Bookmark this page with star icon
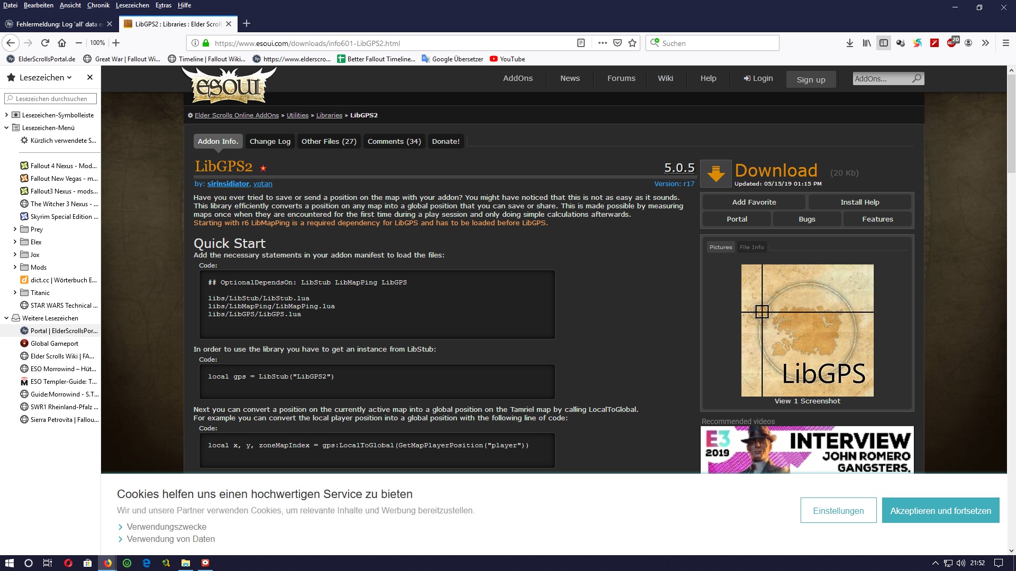Image resolution: width=1016 pixels, height=571 pixels. (632, 43)
